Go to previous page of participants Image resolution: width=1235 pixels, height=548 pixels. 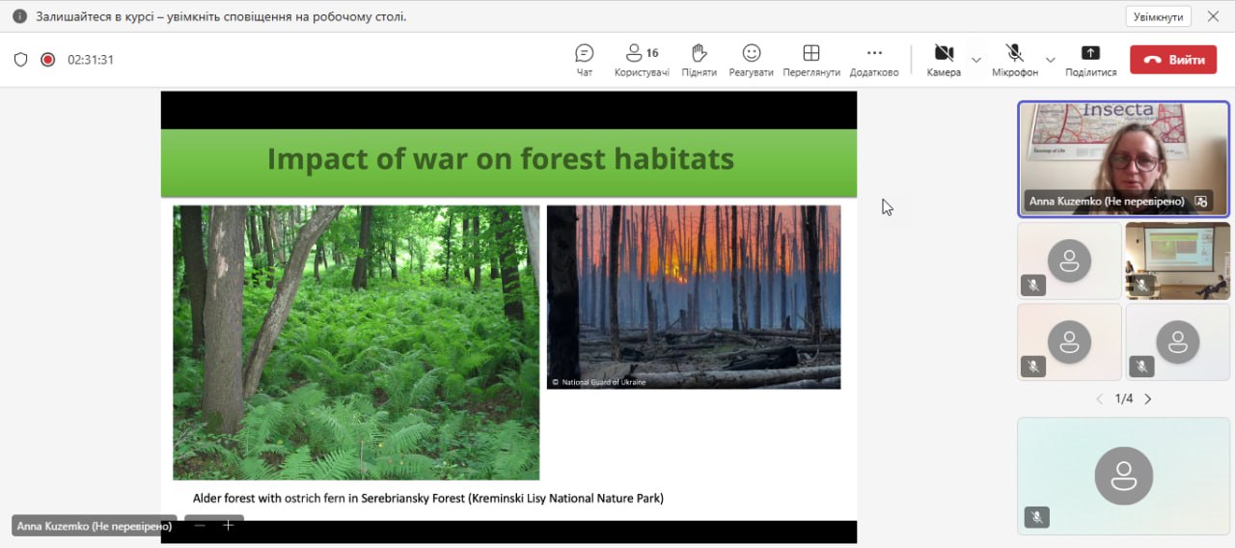pyautogui.click(x=1099, y=398)
